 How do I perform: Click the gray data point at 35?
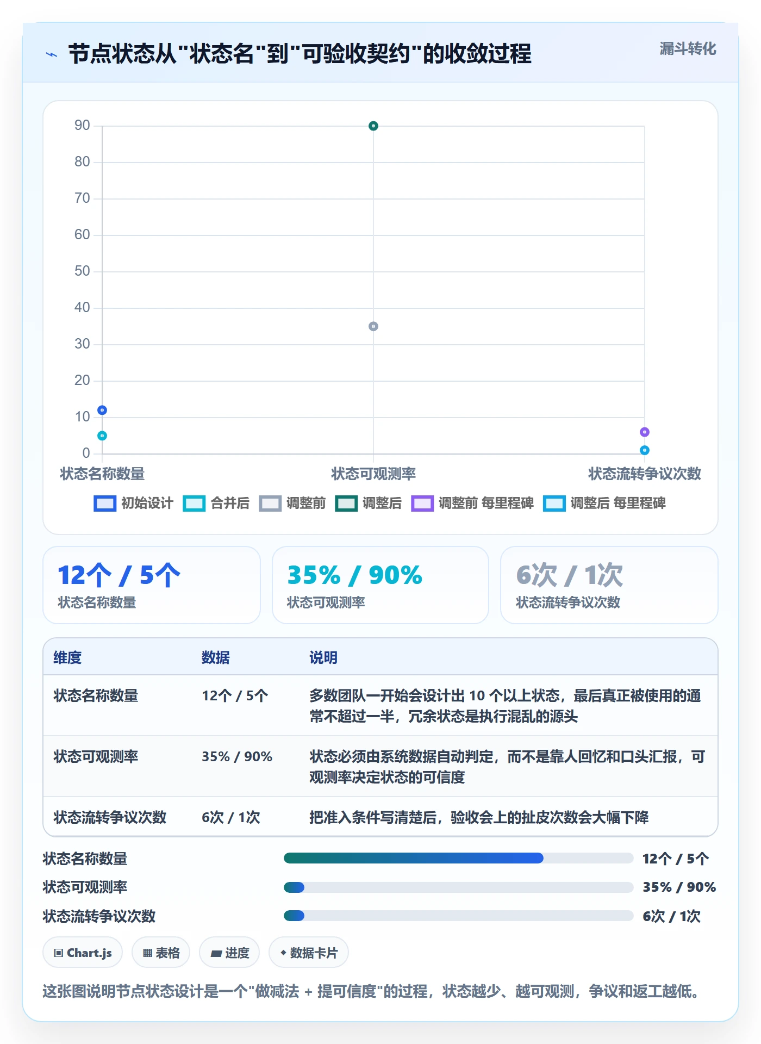(x=373, y=326)
